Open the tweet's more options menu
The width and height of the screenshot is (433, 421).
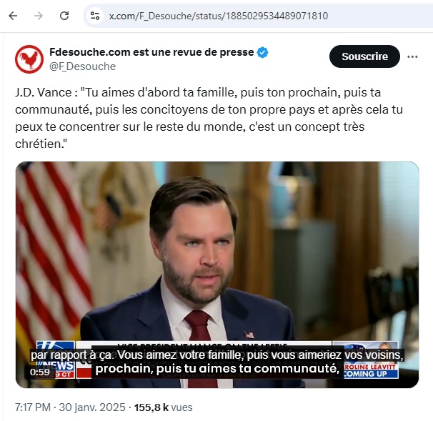coord(412,56)
